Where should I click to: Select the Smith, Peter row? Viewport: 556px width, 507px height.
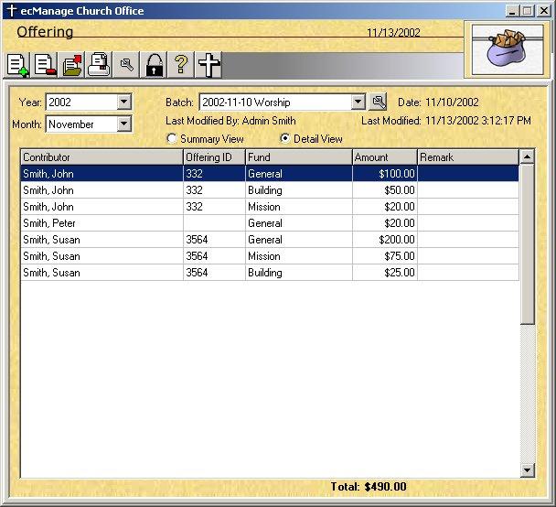(270, 223)
